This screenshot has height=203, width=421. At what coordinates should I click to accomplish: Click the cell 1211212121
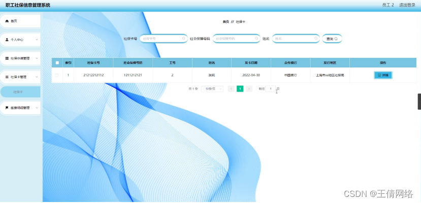[133, 75]
